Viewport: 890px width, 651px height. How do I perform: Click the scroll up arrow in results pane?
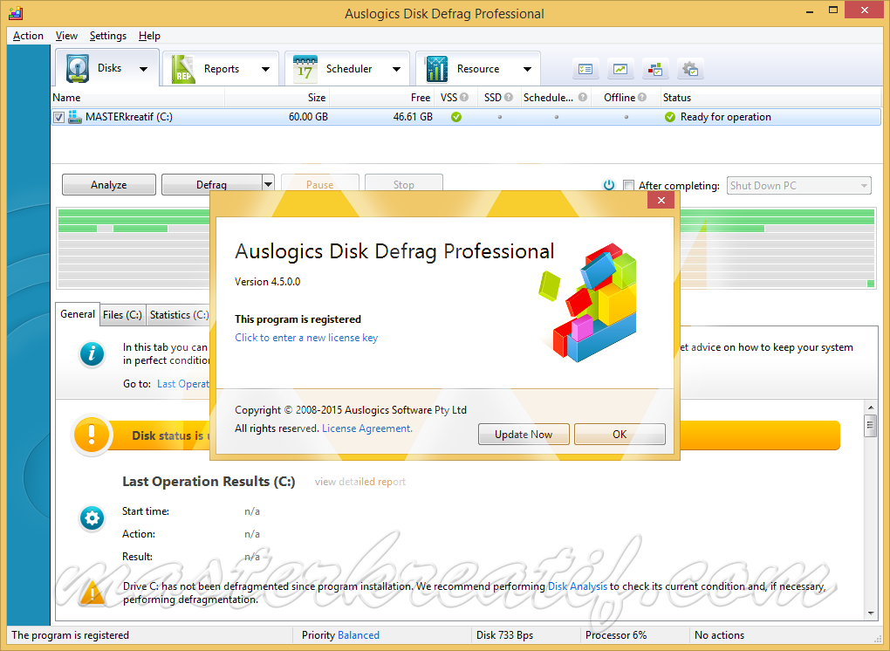870,407
